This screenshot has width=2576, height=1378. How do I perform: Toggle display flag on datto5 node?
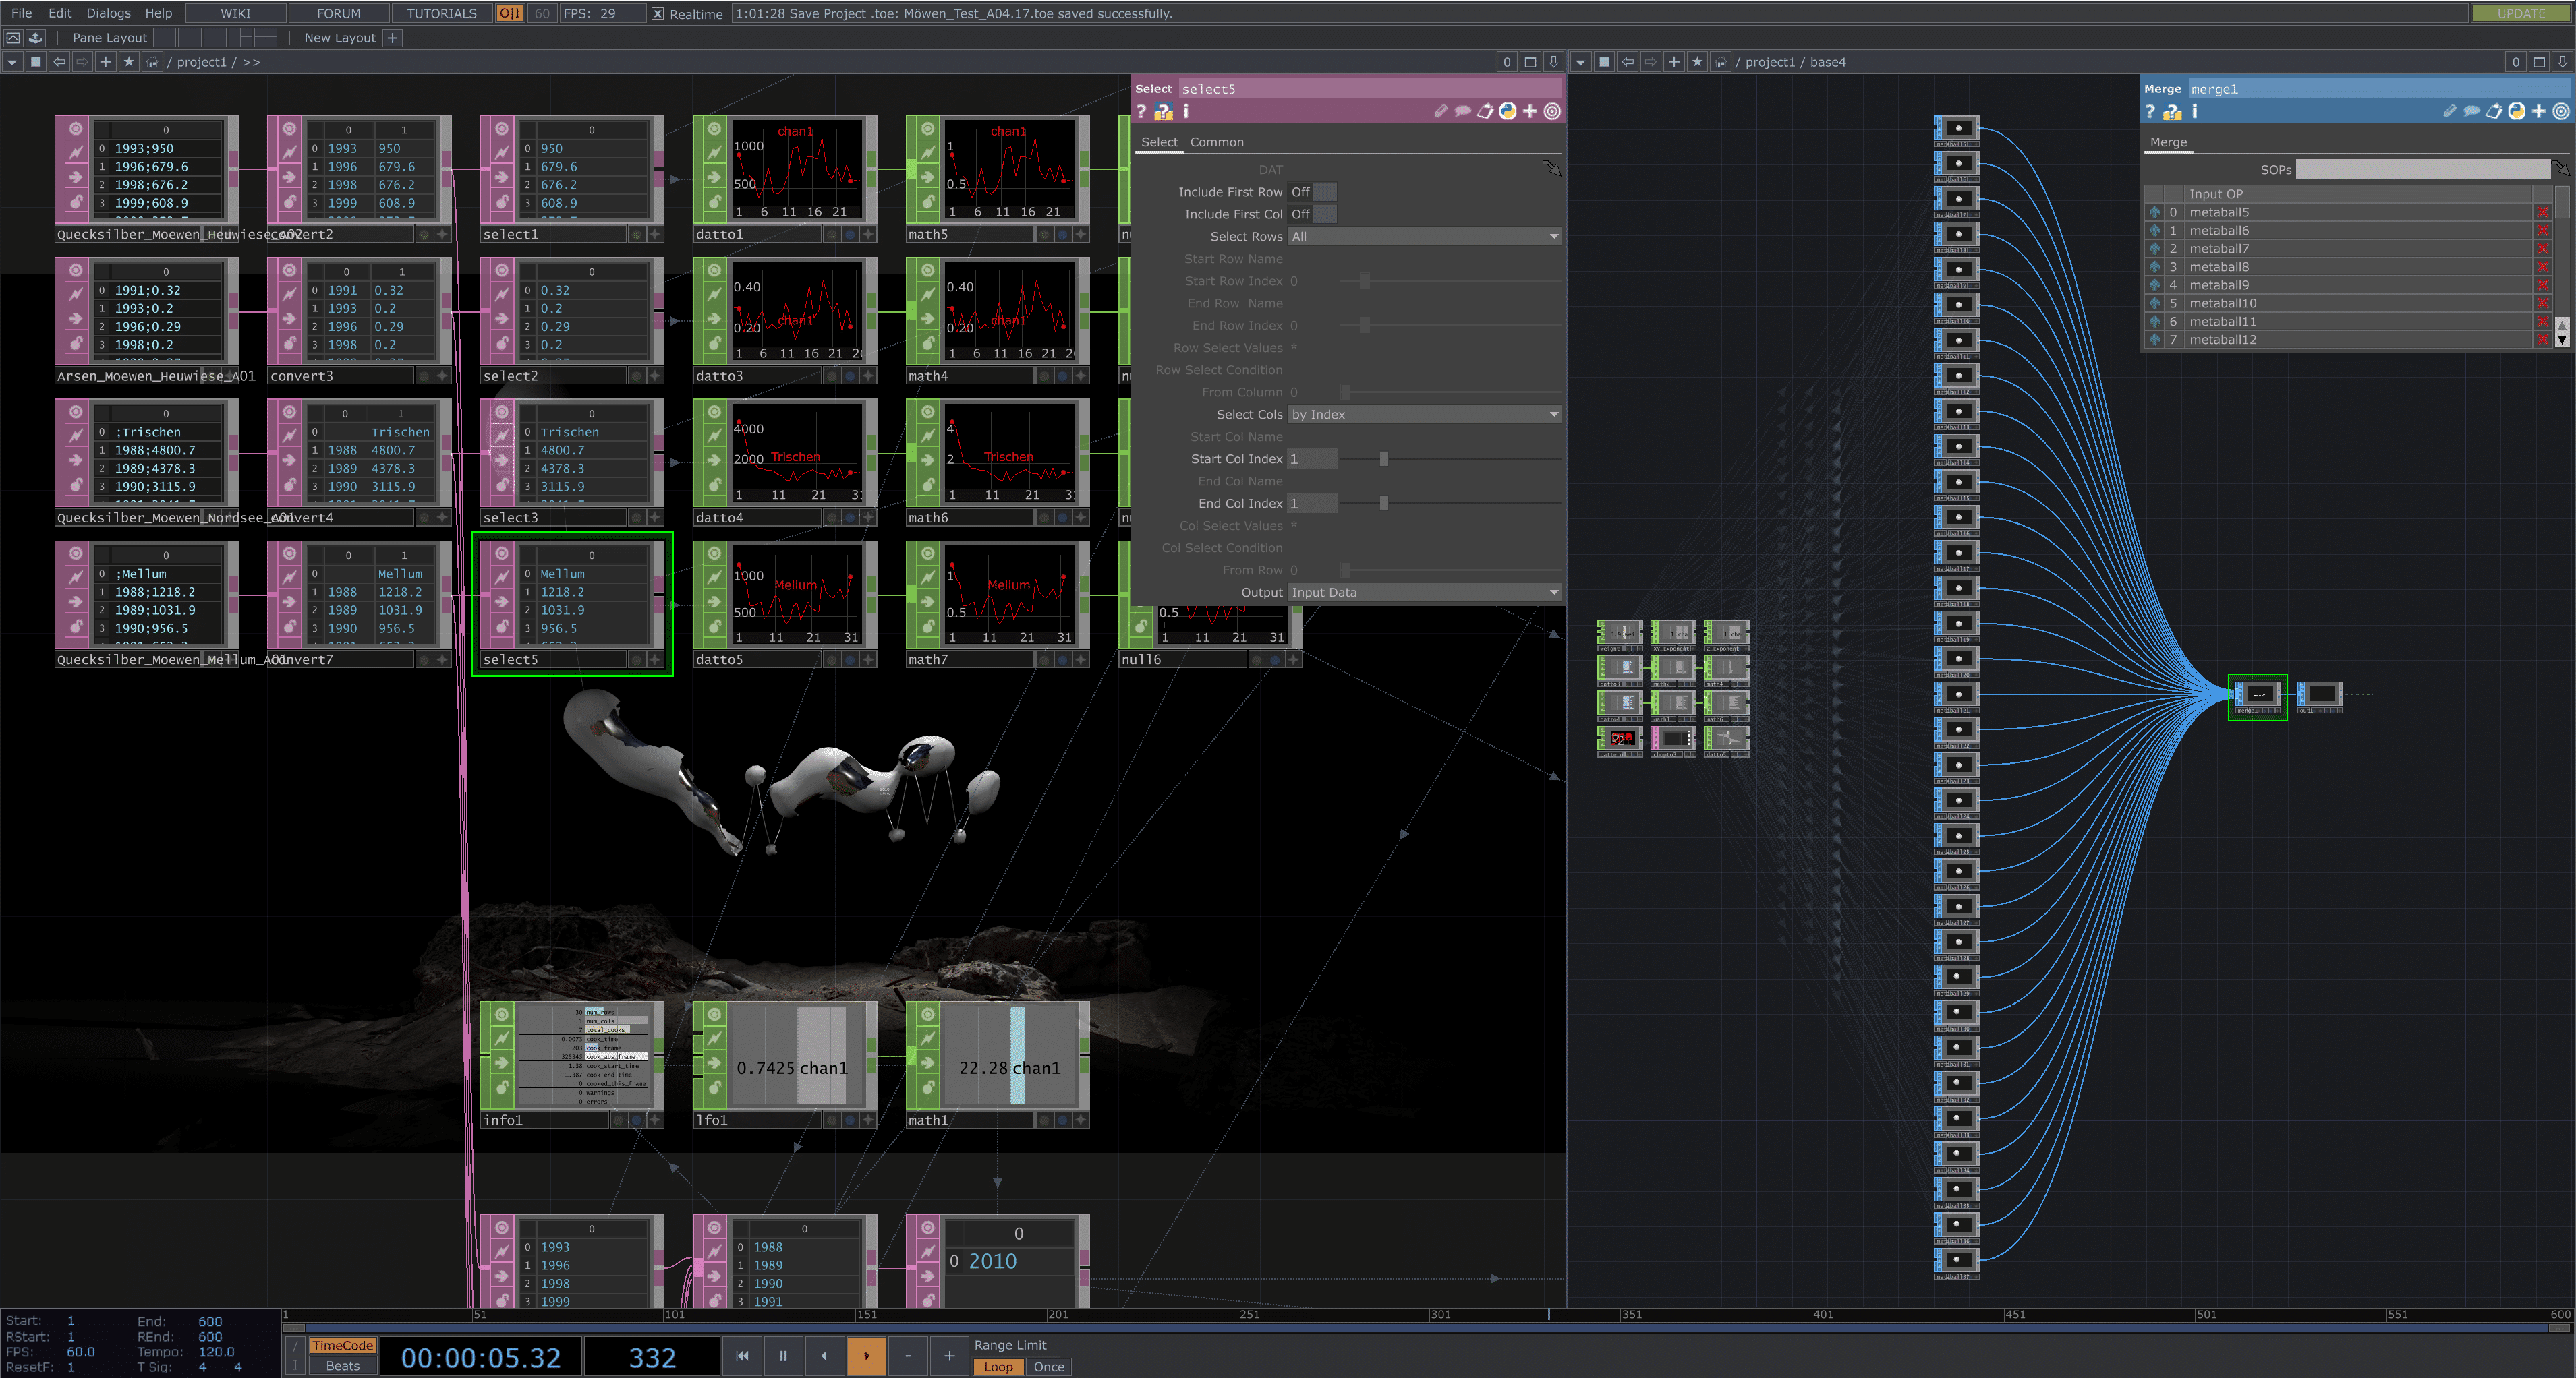click(849, 659)
